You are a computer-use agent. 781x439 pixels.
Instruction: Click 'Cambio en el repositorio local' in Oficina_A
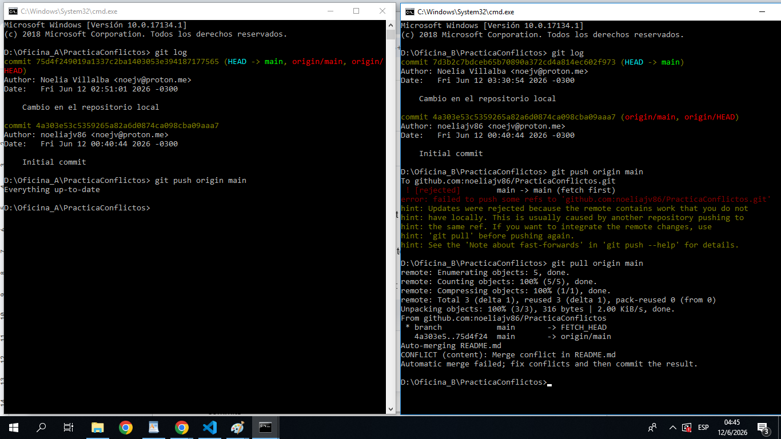pos(91,107)
